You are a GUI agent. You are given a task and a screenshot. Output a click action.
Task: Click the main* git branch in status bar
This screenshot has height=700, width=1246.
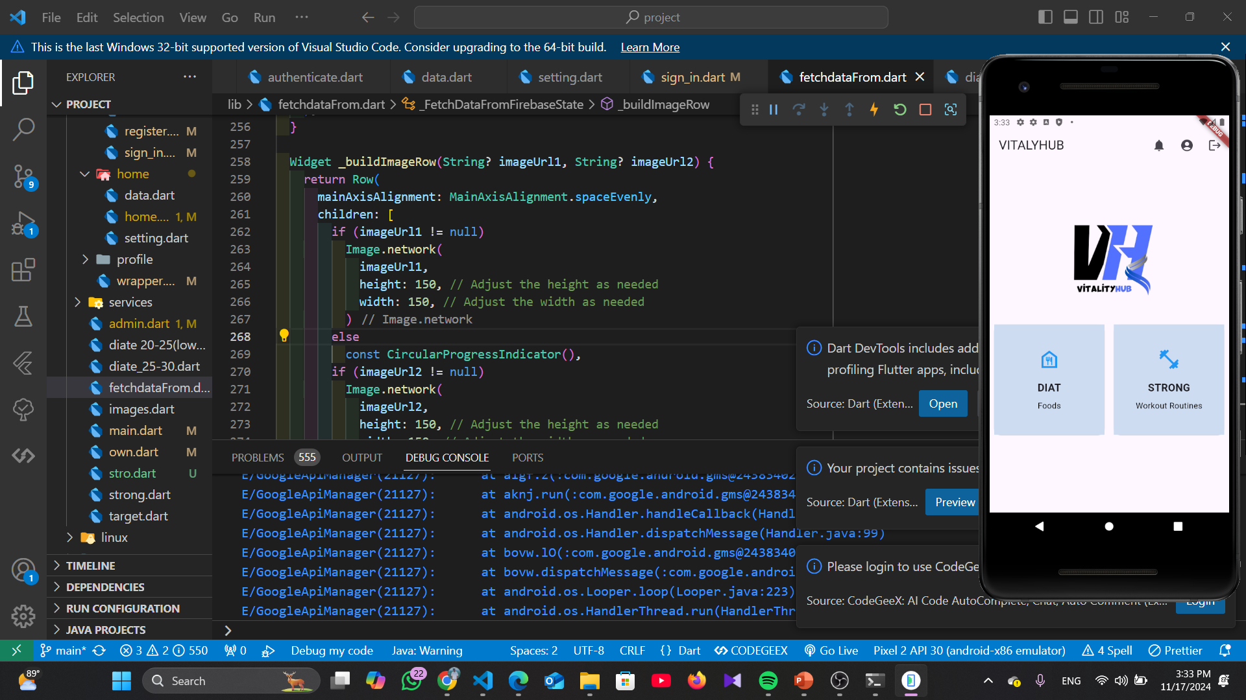tap(64, 651)
